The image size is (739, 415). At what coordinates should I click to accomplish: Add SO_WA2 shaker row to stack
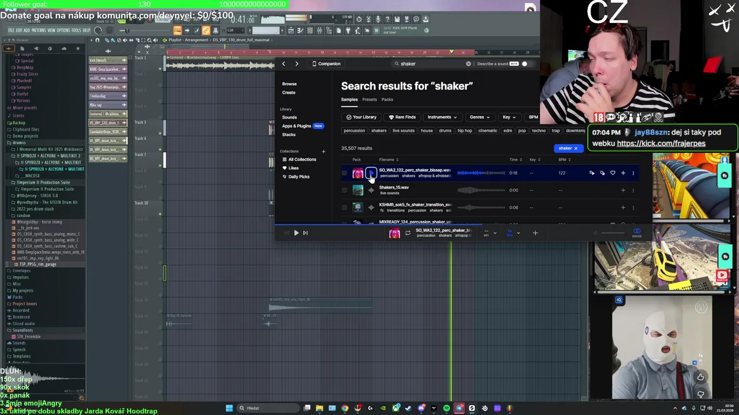592,173
